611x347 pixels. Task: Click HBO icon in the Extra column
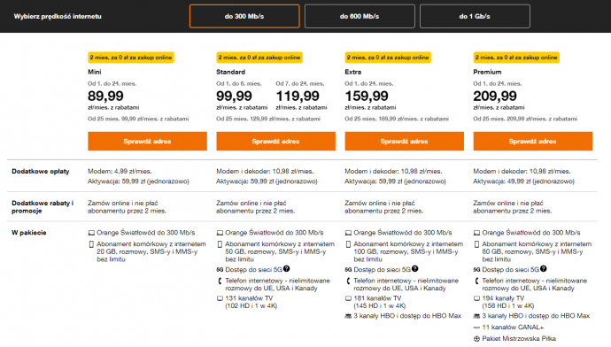pos(348,316)
